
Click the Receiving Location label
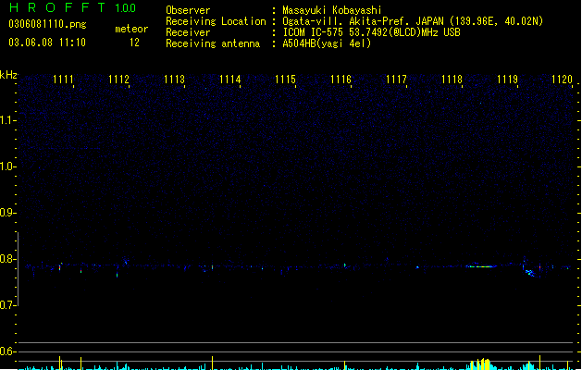pos(216,21)
